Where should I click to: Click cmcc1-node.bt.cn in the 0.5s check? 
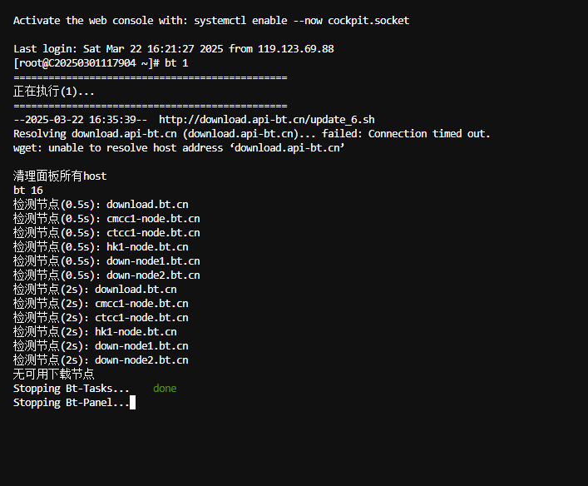click(153, 219)
